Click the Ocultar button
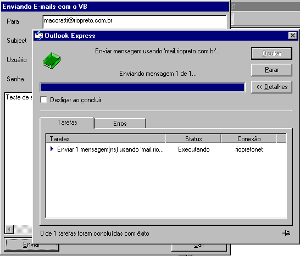300x256 pixels. pos(271,53)
